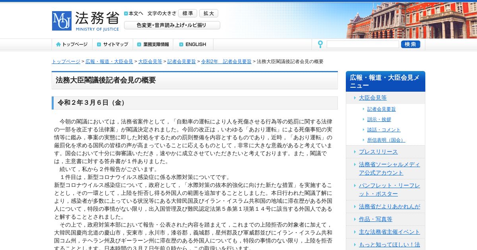This screenshot has width=477, height=250.
Task: Click the arrow icon next to 業務支障情報
Action: click(x=140, y=44)
